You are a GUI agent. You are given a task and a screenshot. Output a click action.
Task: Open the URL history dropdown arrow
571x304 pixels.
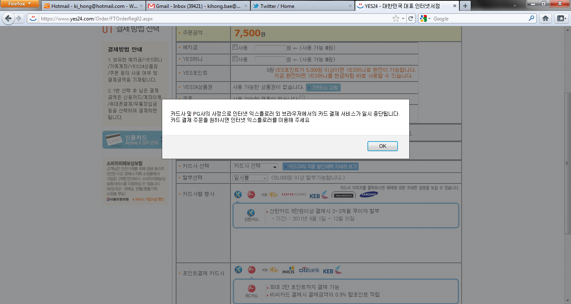(403, 18)
